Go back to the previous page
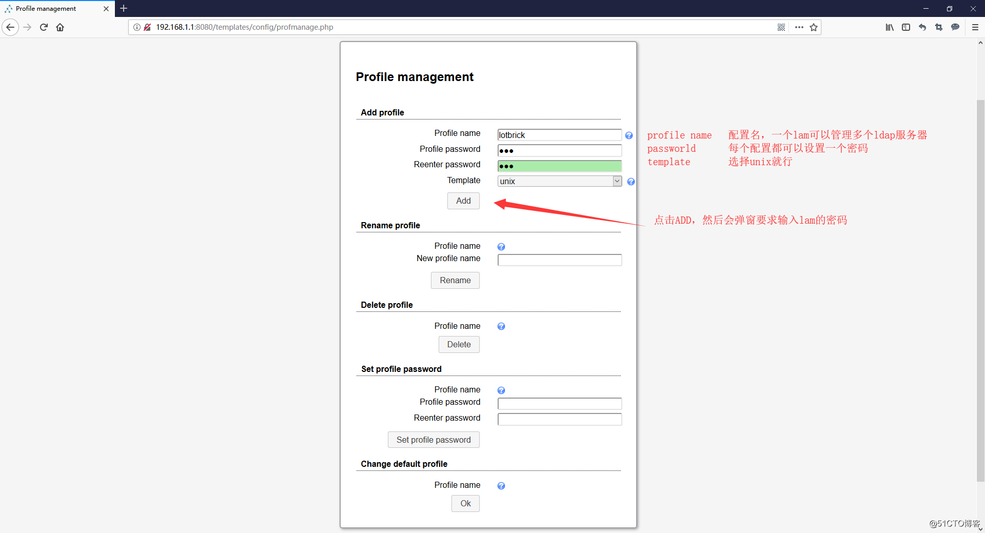 coord(10,27)
